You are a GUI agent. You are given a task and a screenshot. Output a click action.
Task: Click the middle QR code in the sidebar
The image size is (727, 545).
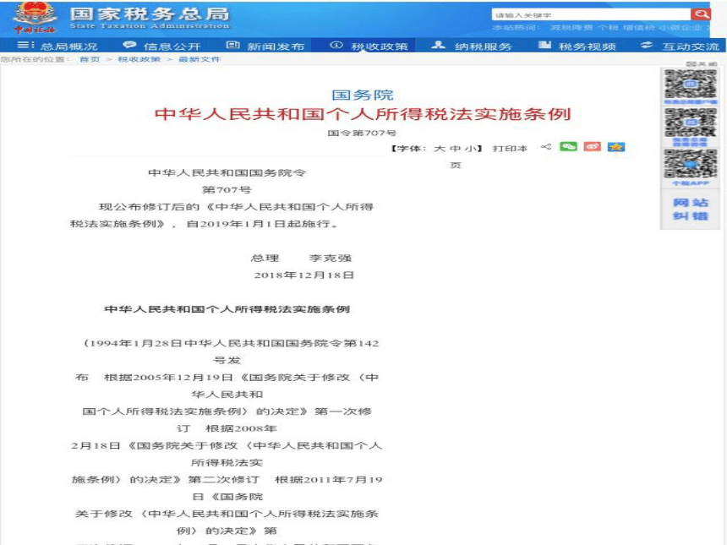(x=691, y=123)
